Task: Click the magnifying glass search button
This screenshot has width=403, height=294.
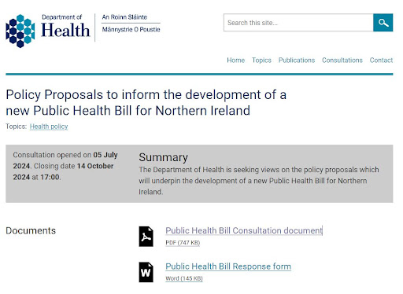Action: pyautogui.click(x=383, y=23)
